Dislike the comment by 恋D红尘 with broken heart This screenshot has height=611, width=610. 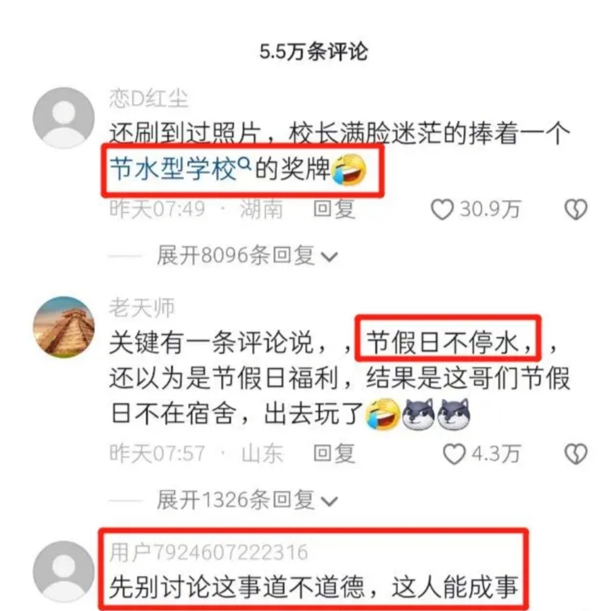[576, 209]
